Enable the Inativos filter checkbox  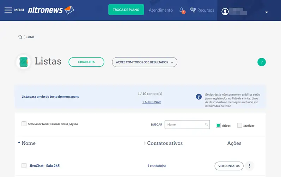pos(240,125)
